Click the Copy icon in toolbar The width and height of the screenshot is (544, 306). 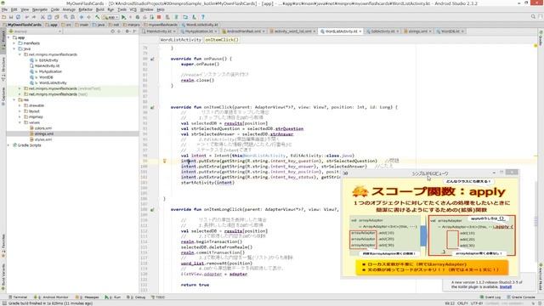(x=49, y=17)
